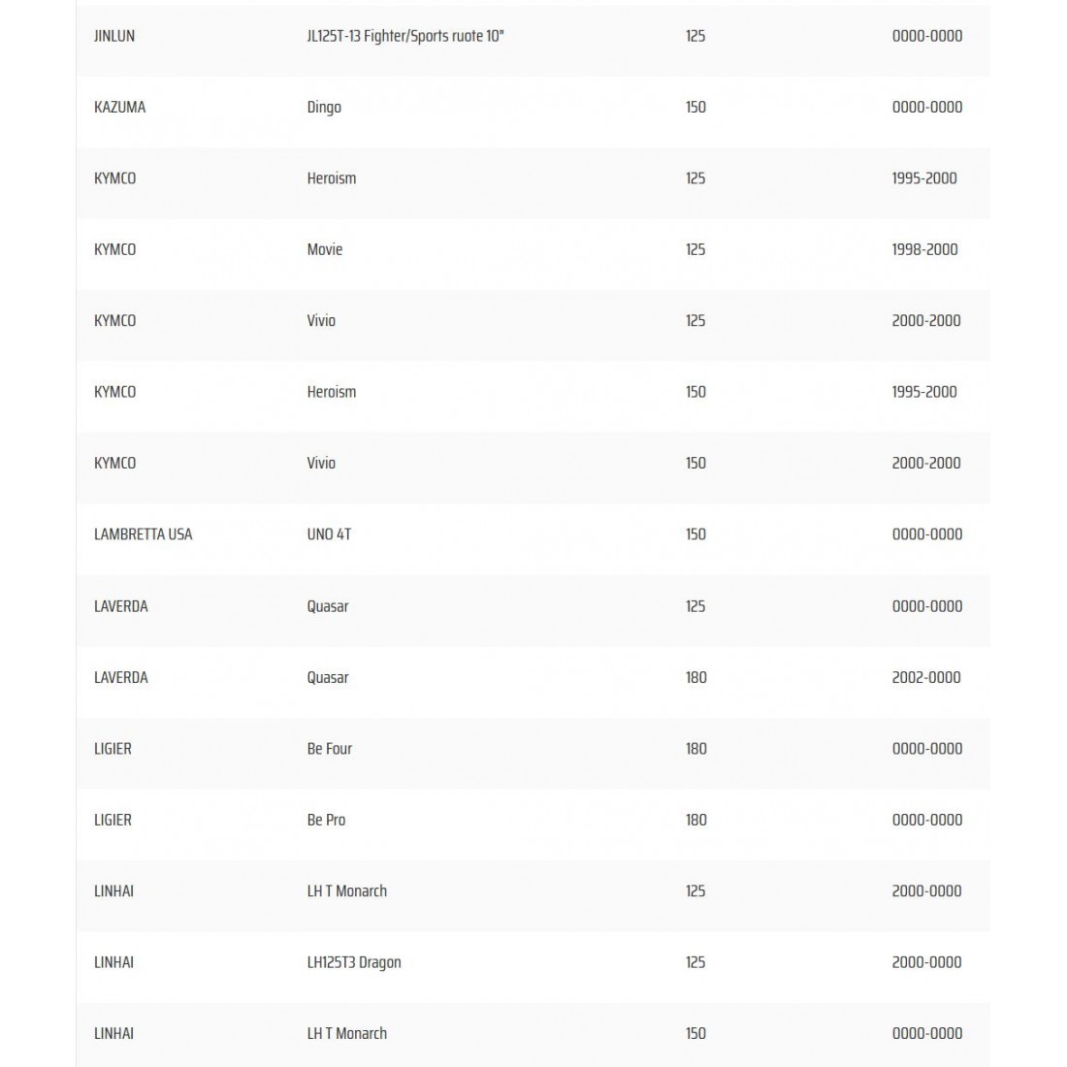Click the year range in the LH125T3 Dragon row
1067x1067 pixels.
click(926, 962)
